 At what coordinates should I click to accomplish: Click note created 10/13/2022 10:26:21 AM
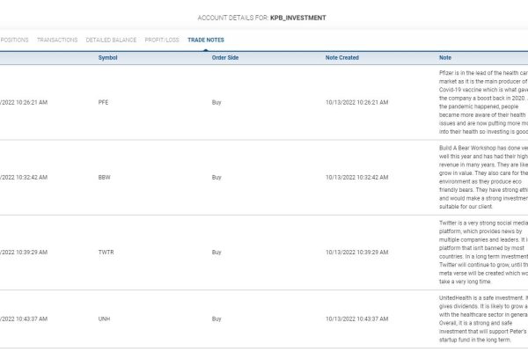coord(357,102)
